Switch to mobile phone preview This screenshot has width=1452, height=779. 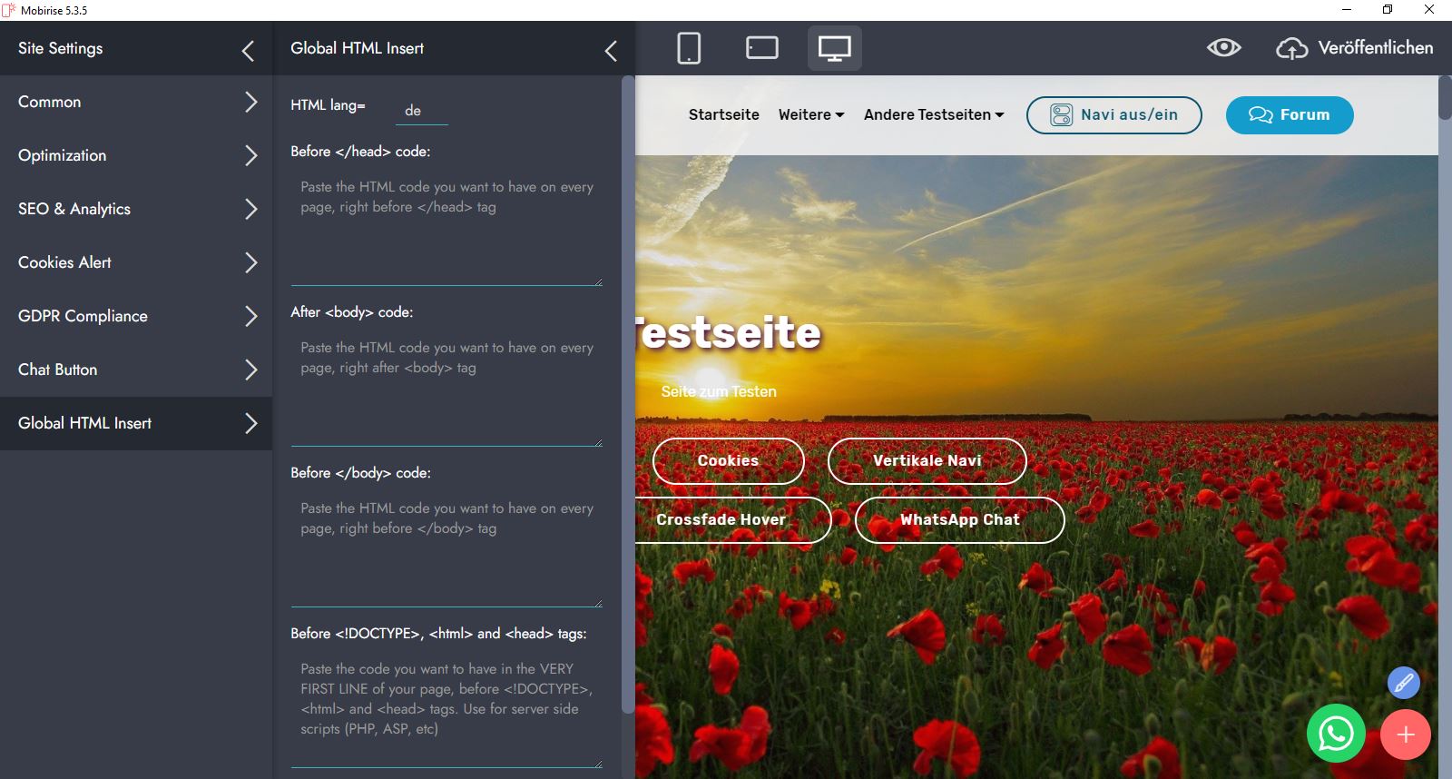pyautogui.click(x=689, y=48)
